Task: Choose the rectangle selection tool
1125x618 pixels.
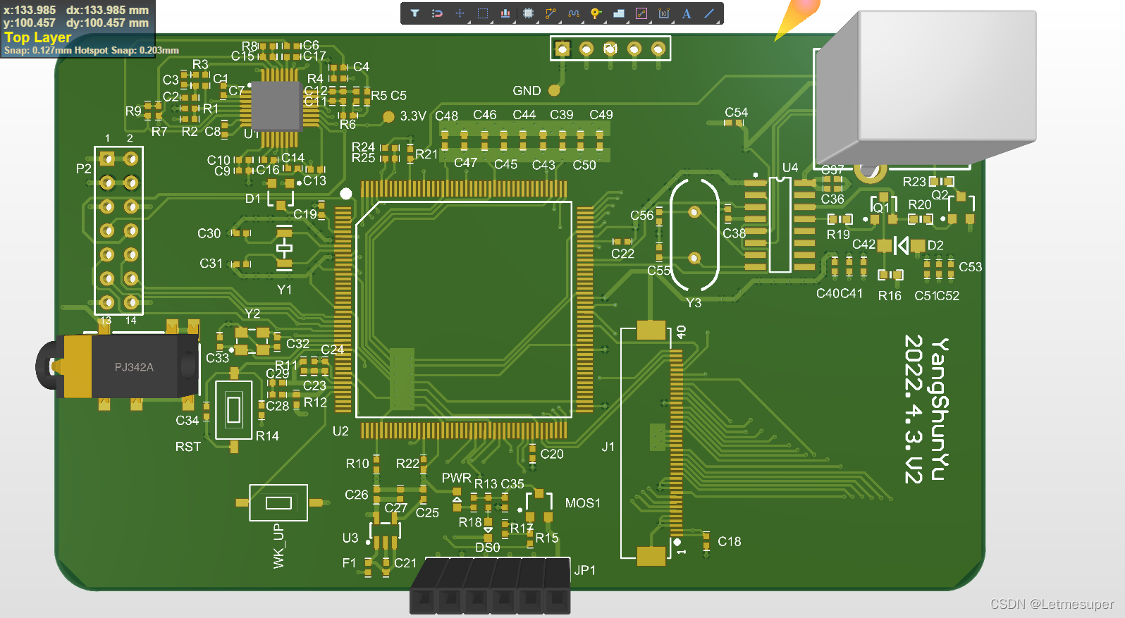Action: click(x=482, y=13)
